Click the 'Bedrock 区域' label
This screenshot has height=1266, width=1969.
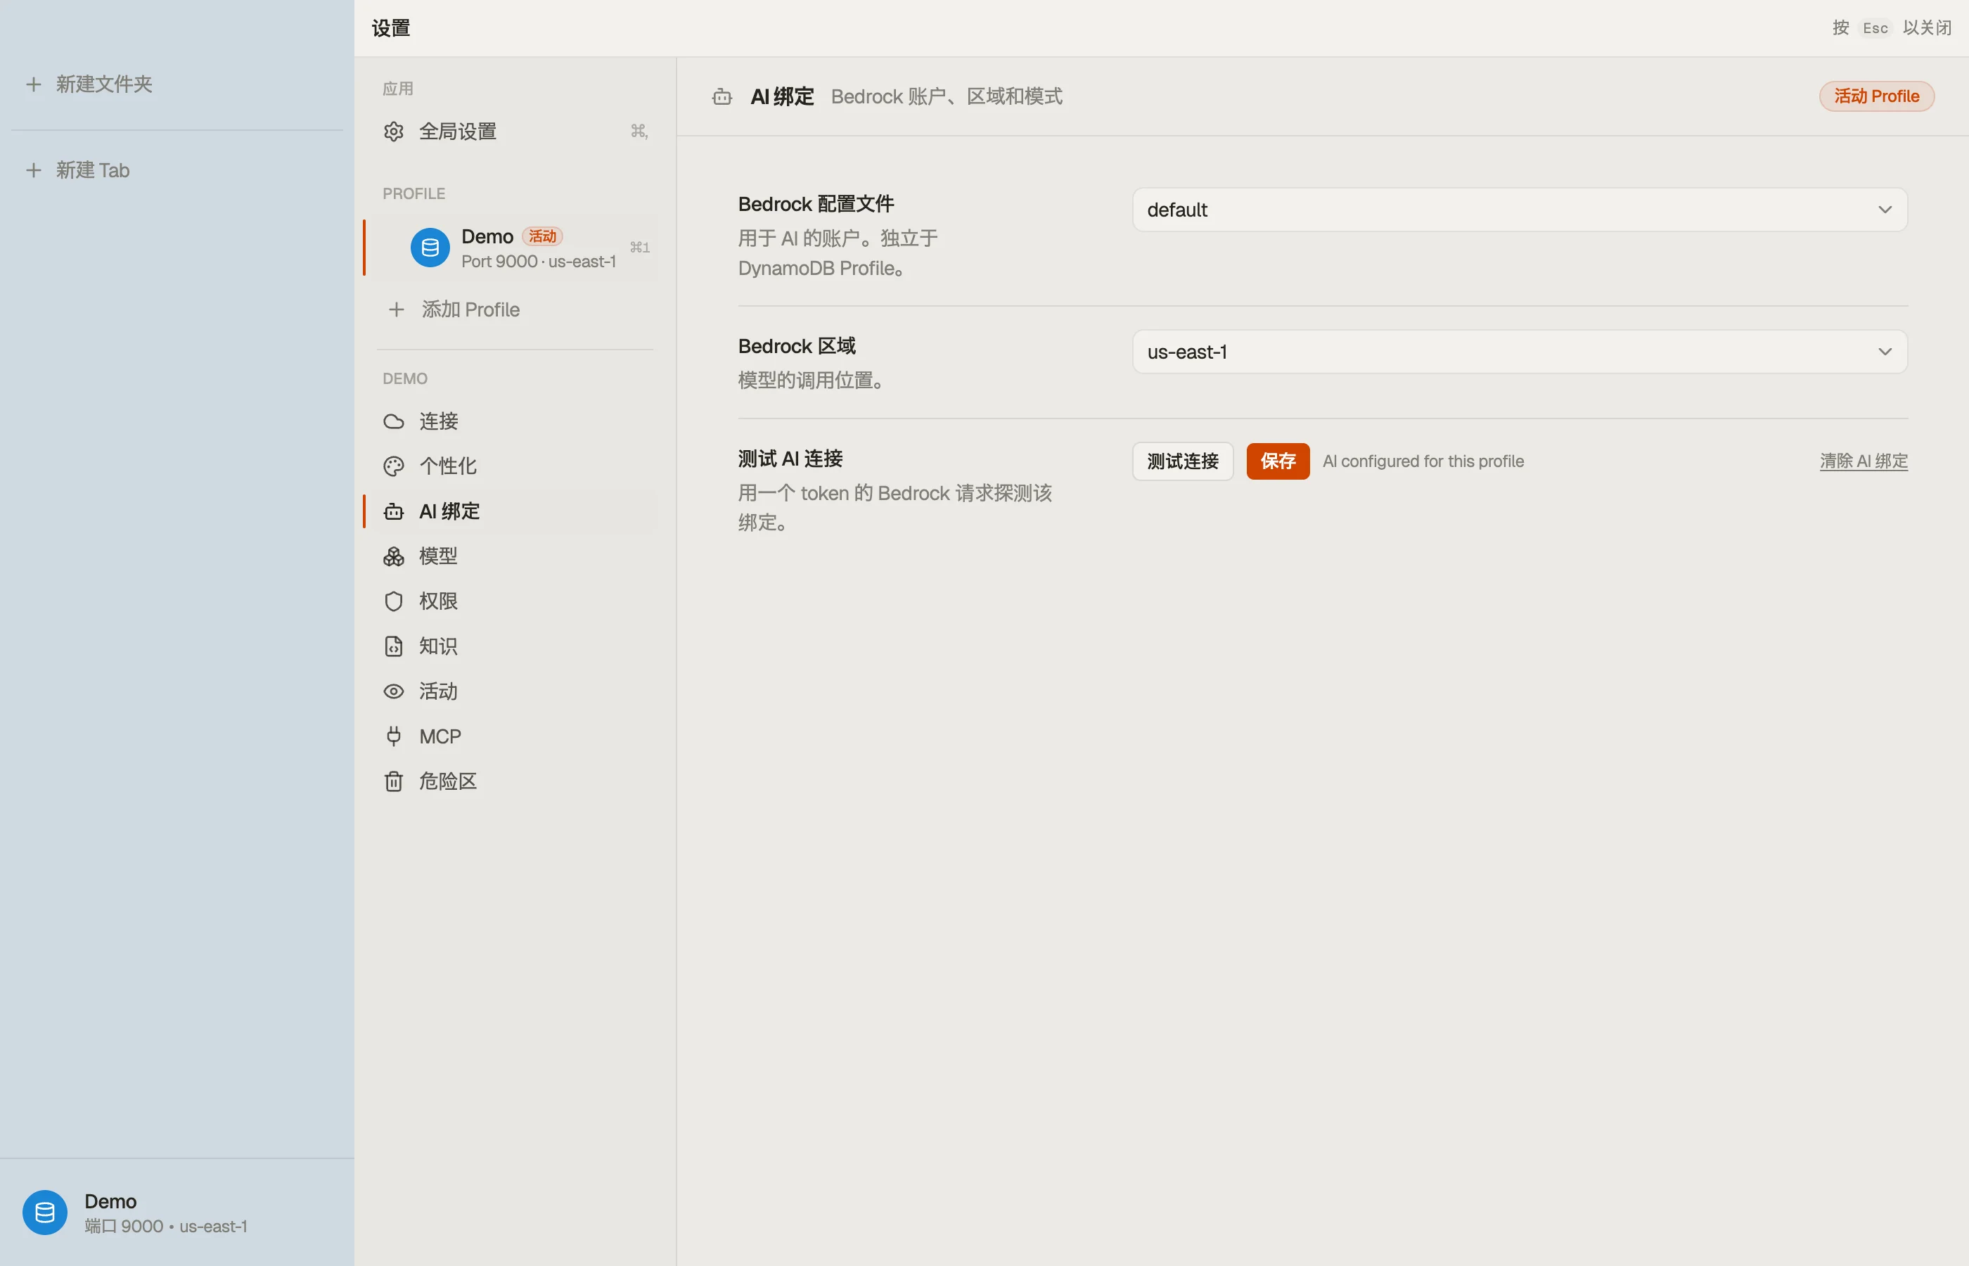(796, 346)
